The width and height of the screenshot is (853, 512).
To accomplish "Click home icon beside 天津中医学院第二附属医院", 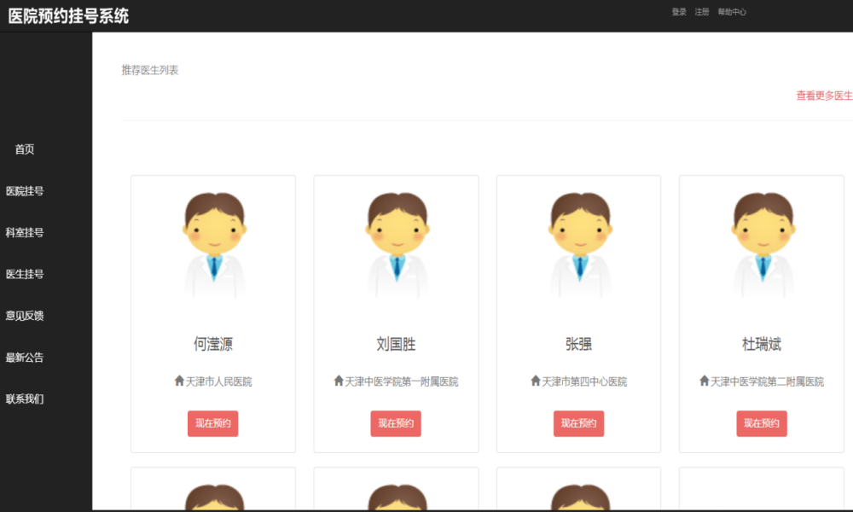I will (704, 381).
